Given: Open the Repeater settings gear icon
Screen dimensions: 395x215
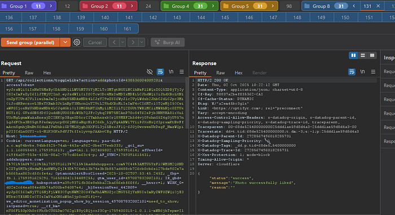Looking at the screenshot, I should (77, 42).
